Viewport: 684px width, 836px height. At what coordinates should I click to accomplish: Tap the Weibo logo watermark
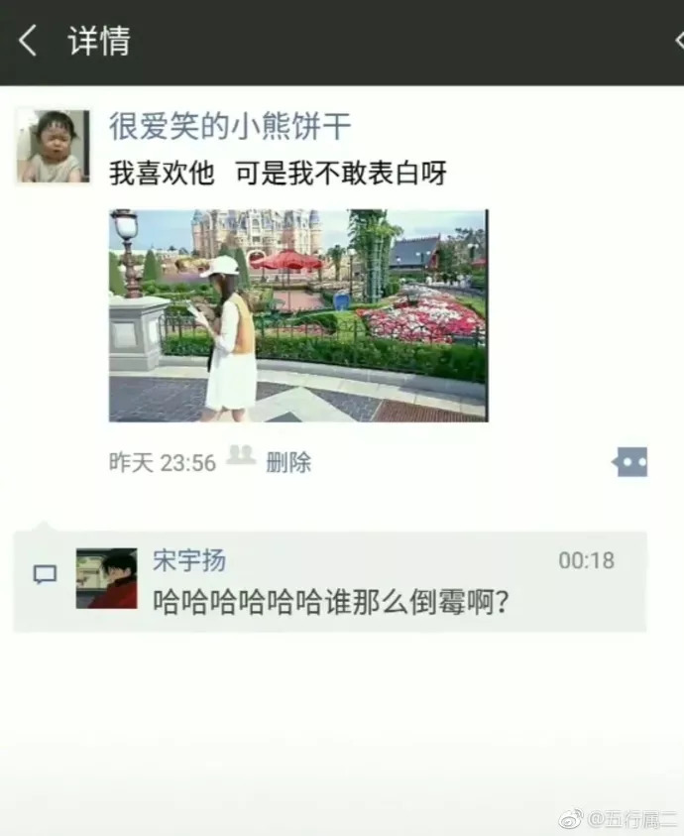(x=570, y=819)
